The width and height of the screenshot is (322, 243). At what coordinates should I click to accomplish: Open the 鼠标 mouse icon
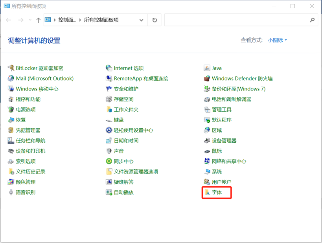tap(207, 151)
